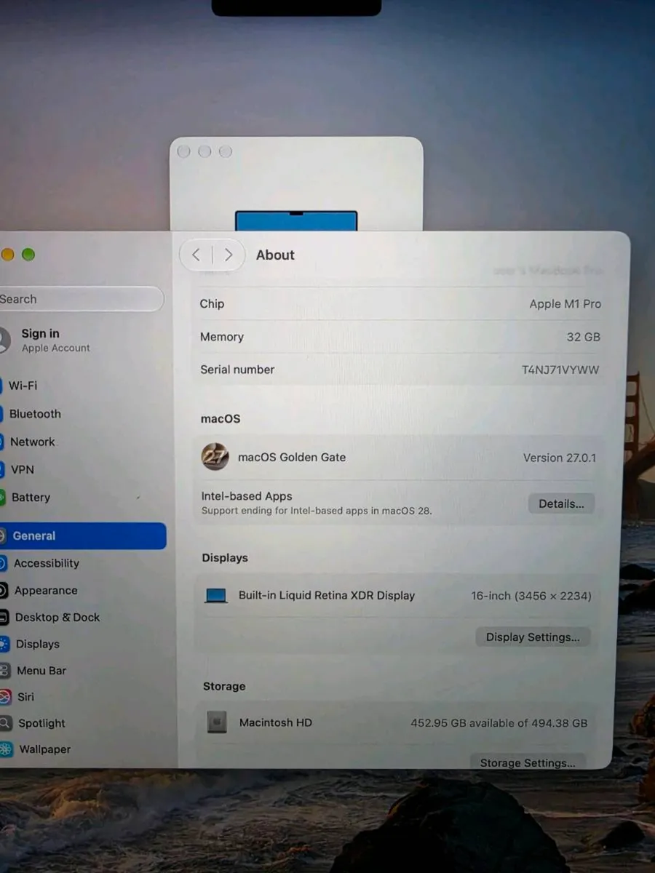Viewport: 655px width, 873px height.
Task: Select VPN in the sidebar
Action: pos(23,470)
